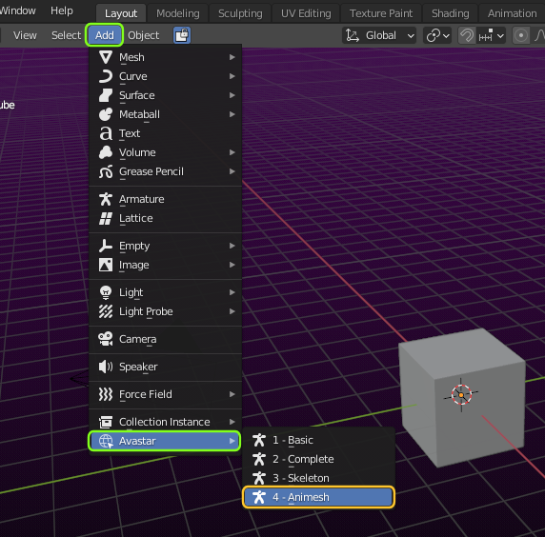Expand the snapping options dropdown arrow
Viewport: 545px width, 537px height.
tap(500, 35)
